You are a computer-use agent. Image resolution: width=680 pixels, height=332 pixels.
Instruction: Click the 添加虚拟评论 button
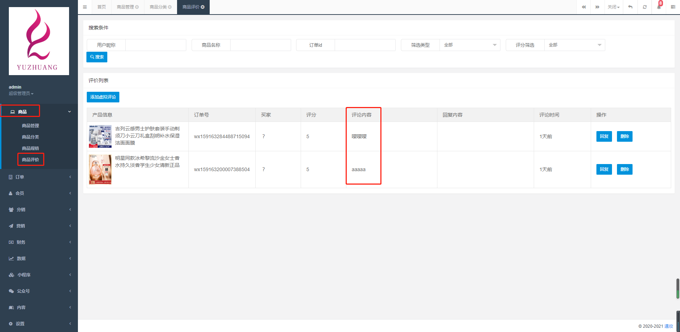[x=103, y=97]
